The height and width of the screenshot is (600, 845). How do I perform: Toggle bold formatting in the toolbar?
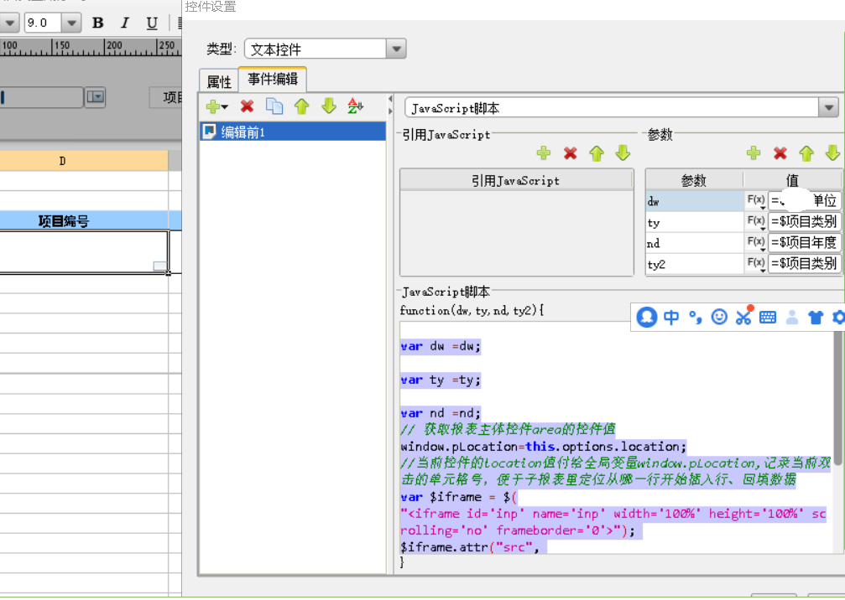(97, 23)
